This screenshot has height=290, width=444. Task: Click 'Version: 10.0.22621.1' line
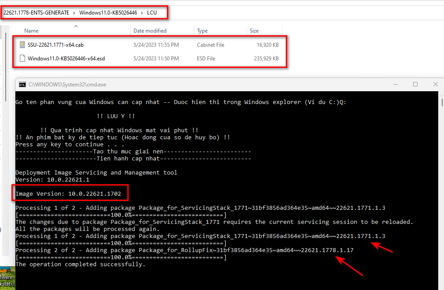52,179
